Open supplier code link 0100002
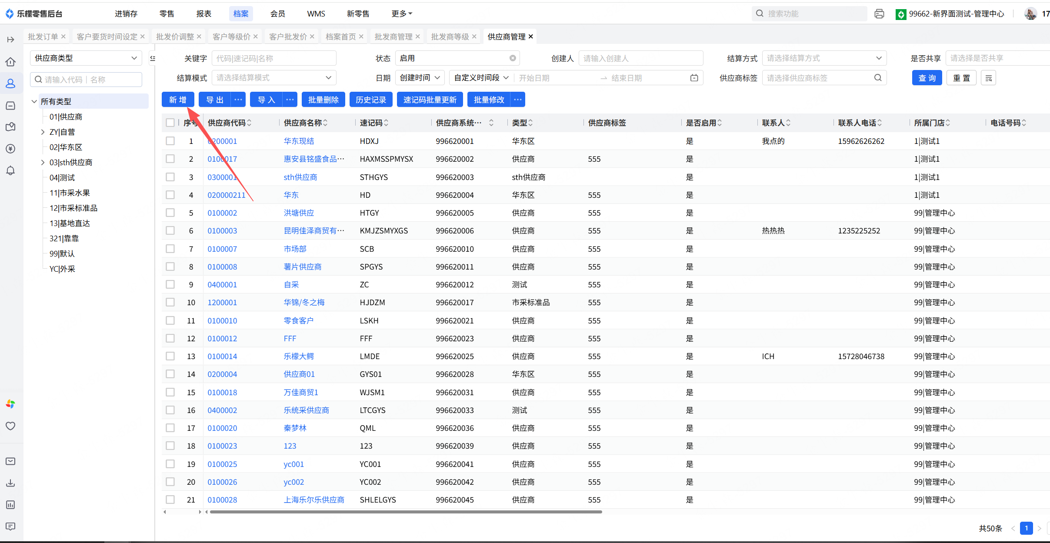This screenshot has height=543, width=1050. pyautogui.click(x=222, y=213)
